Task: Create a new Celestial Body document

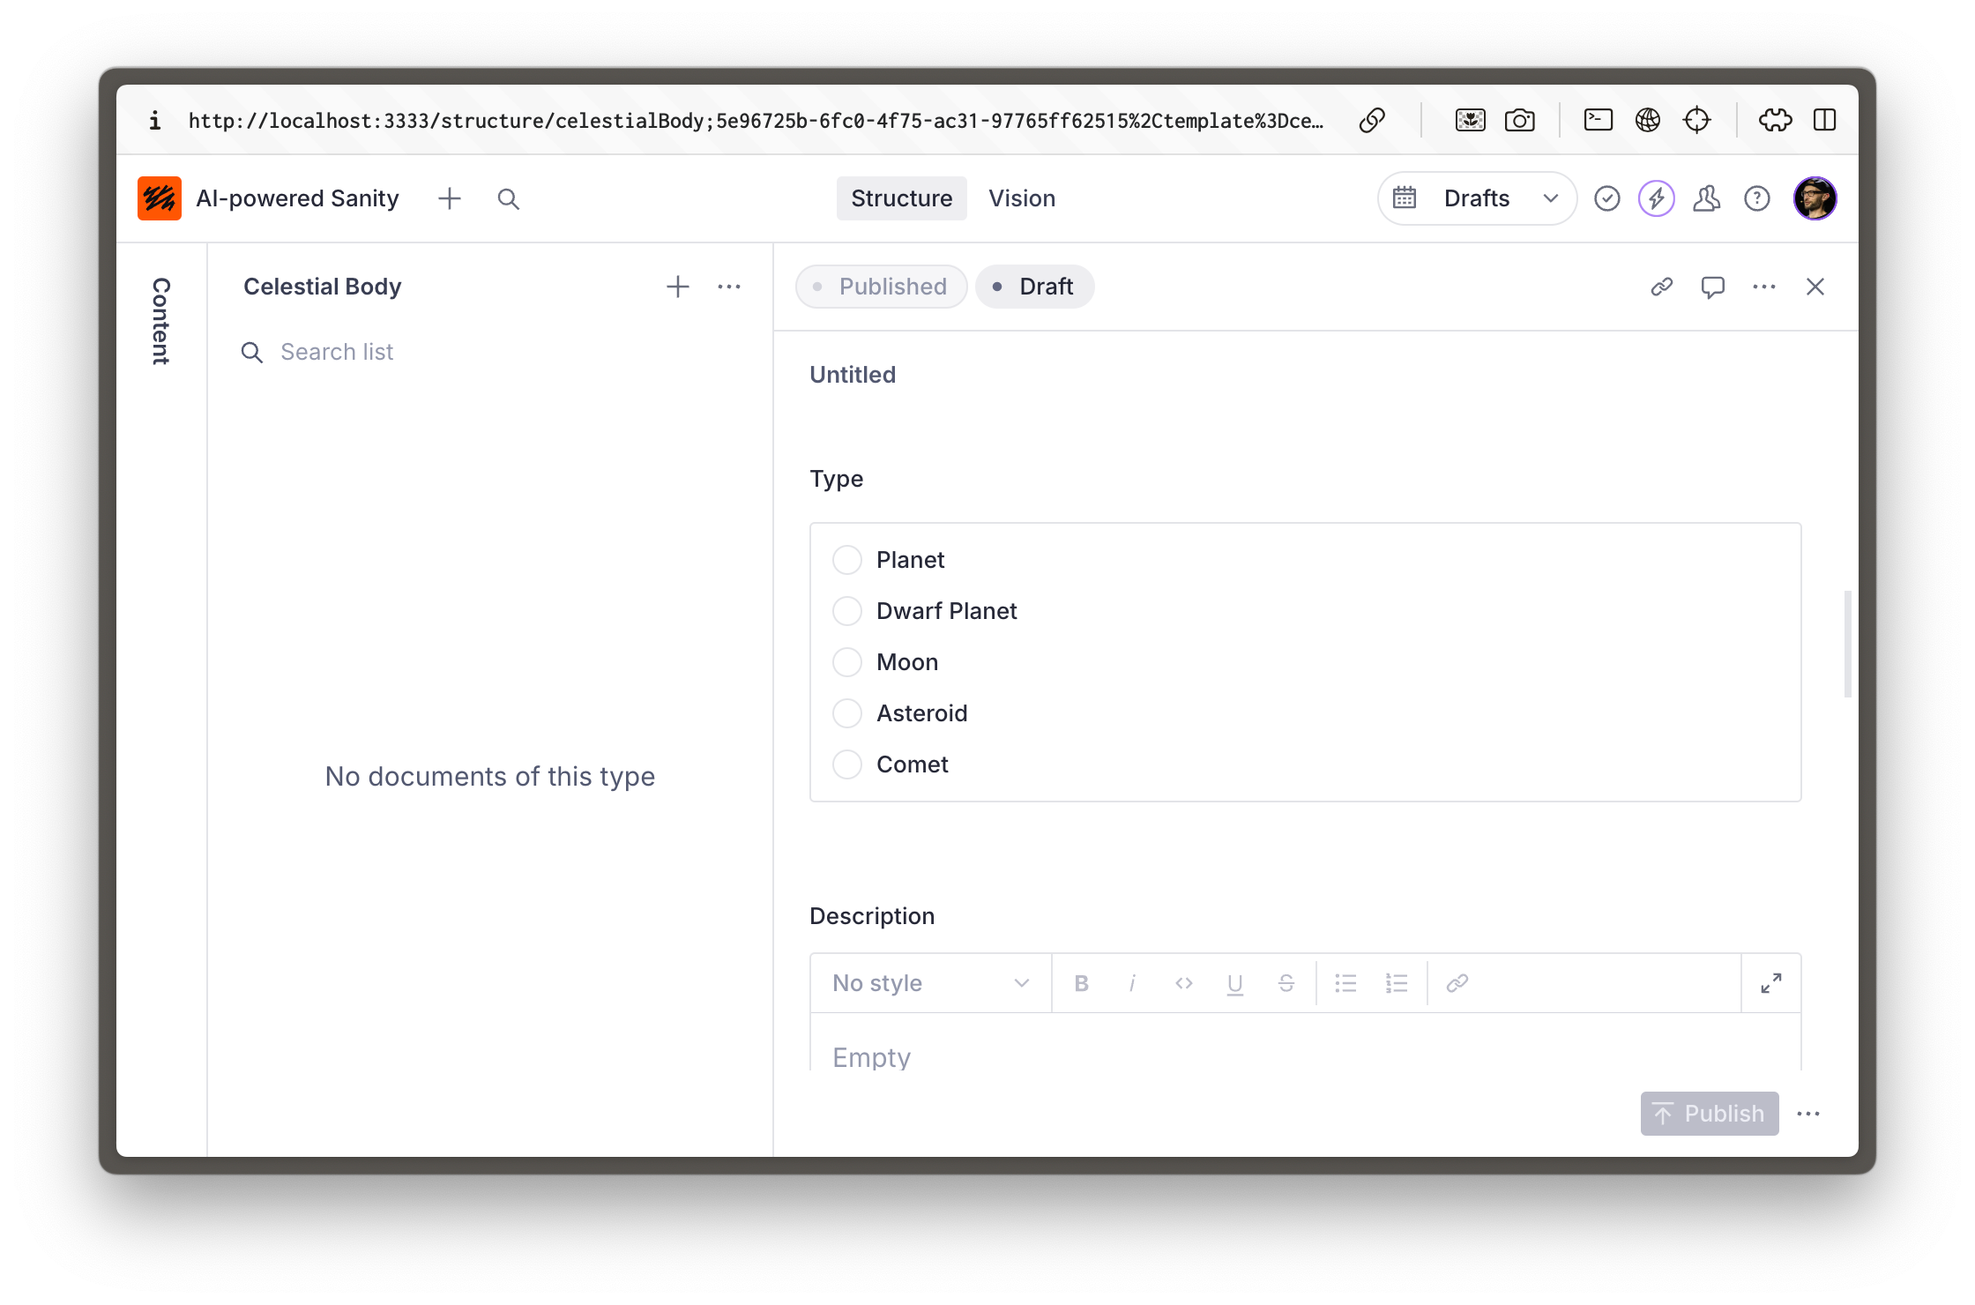Action: tap(677, 287)
